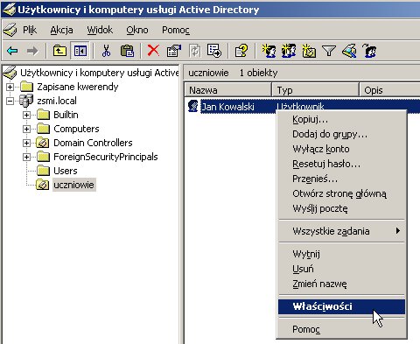This screenshot has height=344, width=420.
Task: Sort by the Opis column header
Action: click(x=389, y=90)
